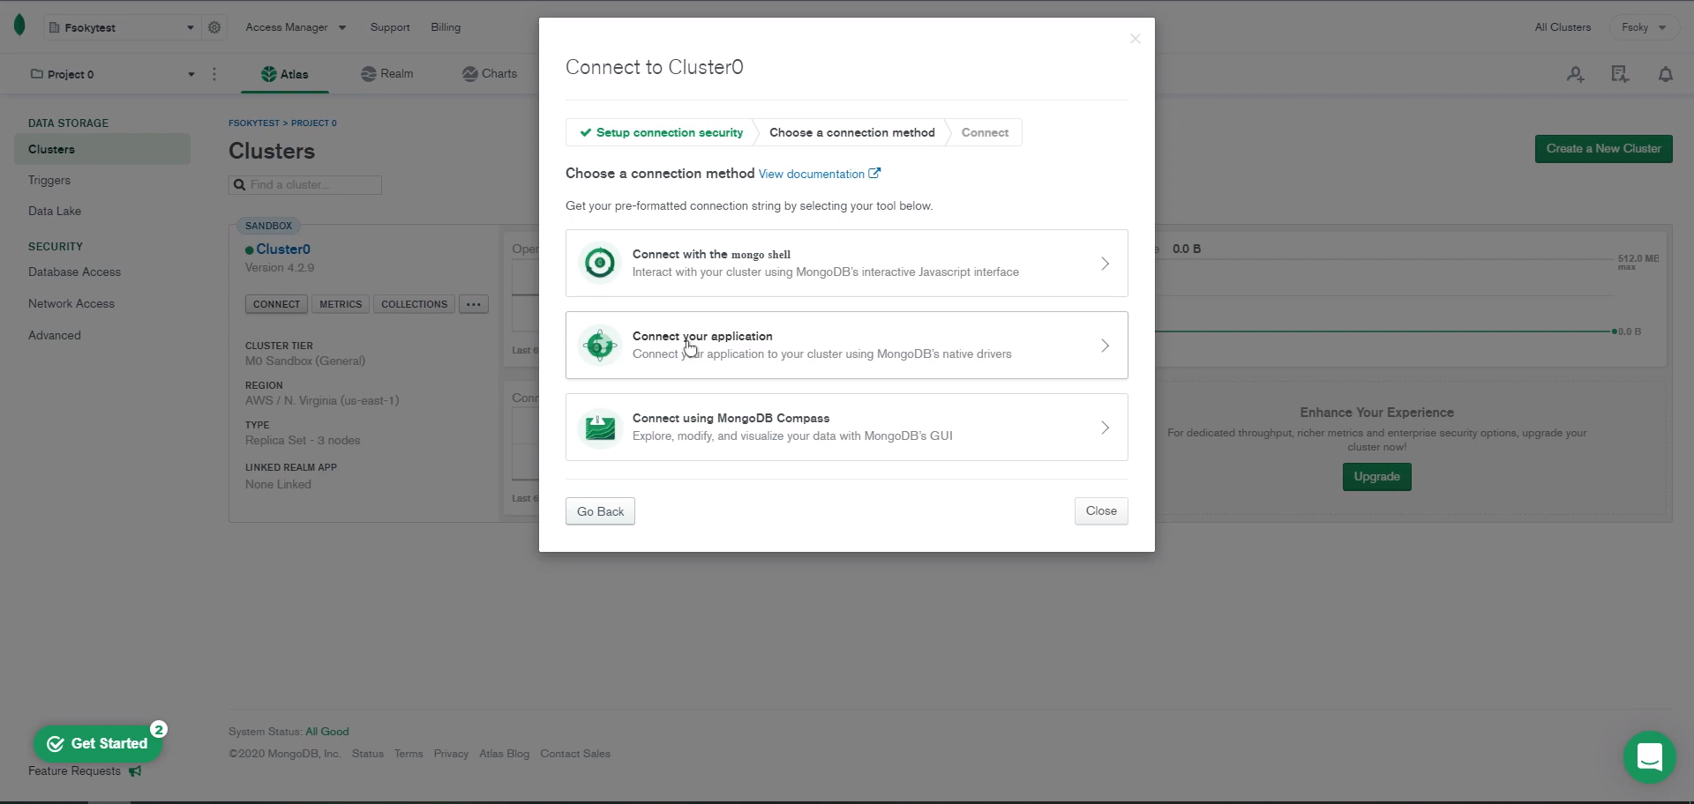Select Clusters in the sidebar
The image size is (1694, 804).
click(x=102, y=149)
